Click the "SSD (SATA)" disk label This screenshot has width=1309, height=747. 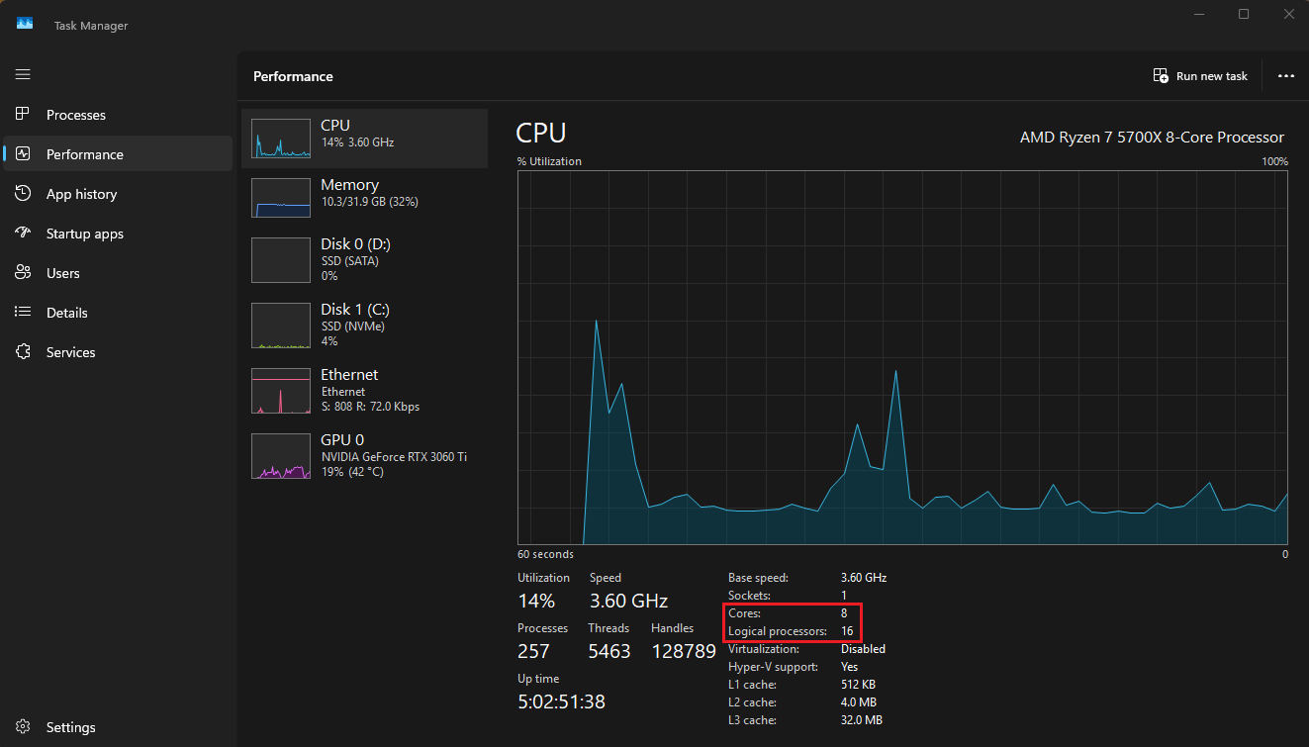(349, 261)
